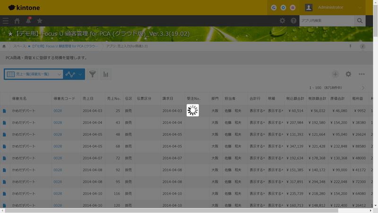Open the hamburger menu in the dark navigation bar
The image size is (378, 213).
coord(6,21)
